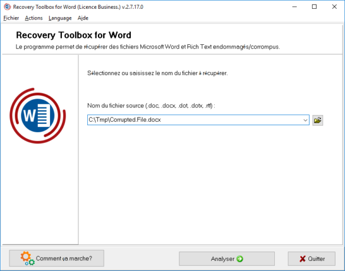Viewport: 345px width, 271px height.
Task: Expand the source file path dropdown
Action: click(x=305, y=120)
